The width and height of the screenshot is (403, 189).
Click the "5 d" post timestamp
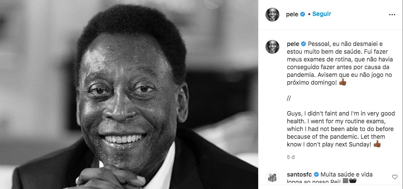point(291,157)
